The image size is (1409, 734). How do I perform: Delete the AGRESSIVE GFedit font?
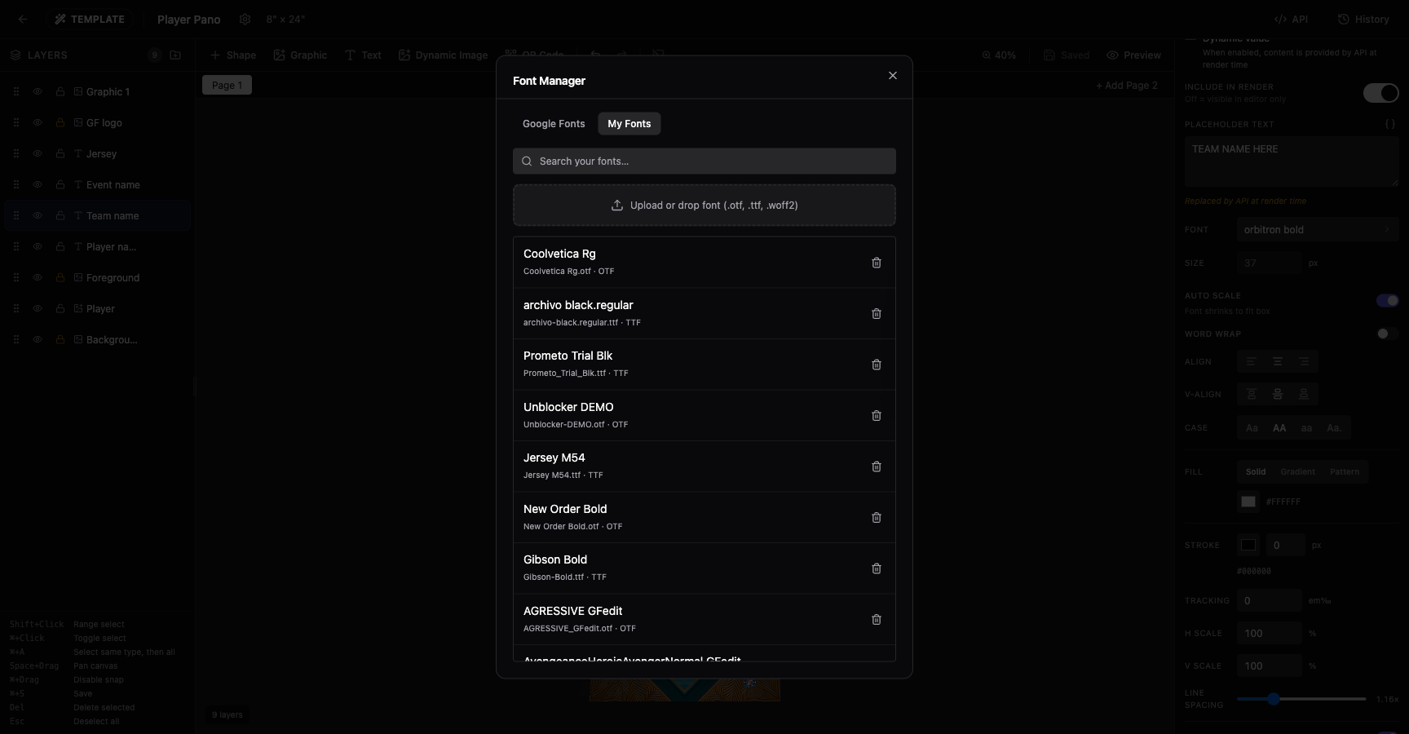click(877, 620)
